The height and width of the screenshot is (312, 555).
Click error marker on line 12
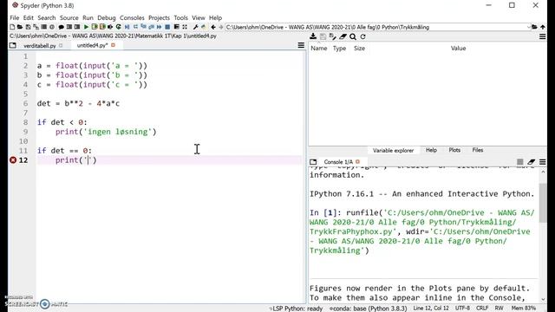[x=13, y=159]
